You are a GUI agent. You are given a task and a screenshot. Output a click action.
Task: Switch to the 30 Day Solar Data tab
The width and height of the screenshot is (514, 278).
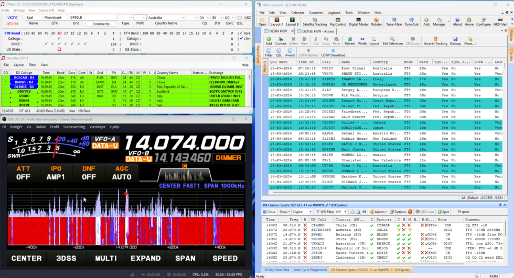point(277,270)
